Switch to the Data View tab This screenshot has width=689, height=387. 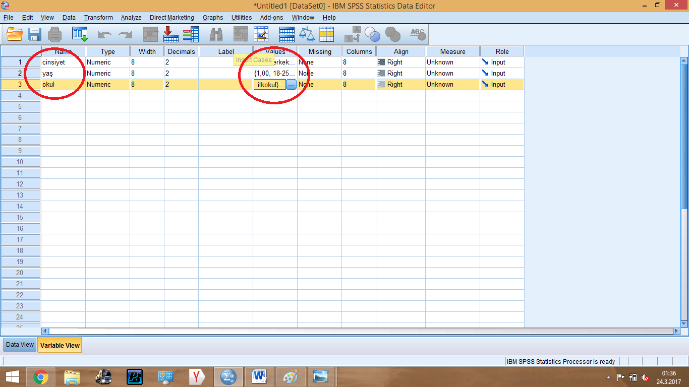click(x=20, y=345)
